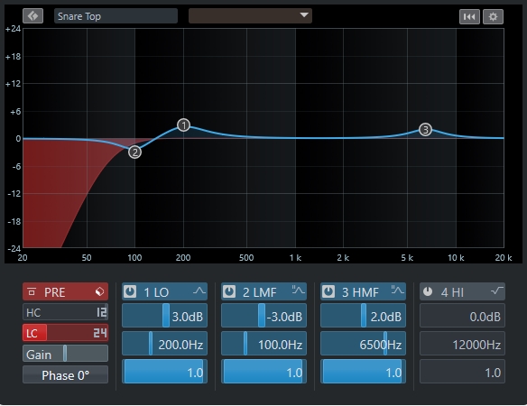Image resolution: width=527 pixels, height=406 pixels.
Task: Change band 3 HMF filter type icon
Action: click(398, 290)
